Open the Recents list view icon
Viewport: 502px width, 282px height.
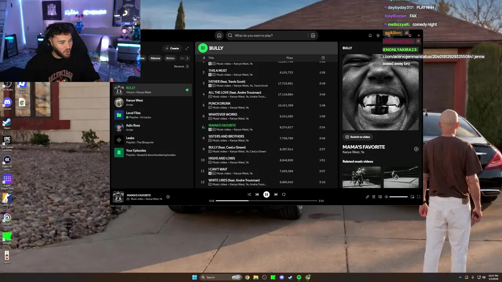[187, 67]
